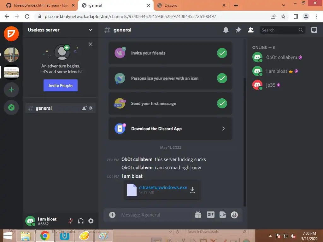
Task: Open the gift Nitro icon
Action: pyautogui.click(x=198, y=215)
